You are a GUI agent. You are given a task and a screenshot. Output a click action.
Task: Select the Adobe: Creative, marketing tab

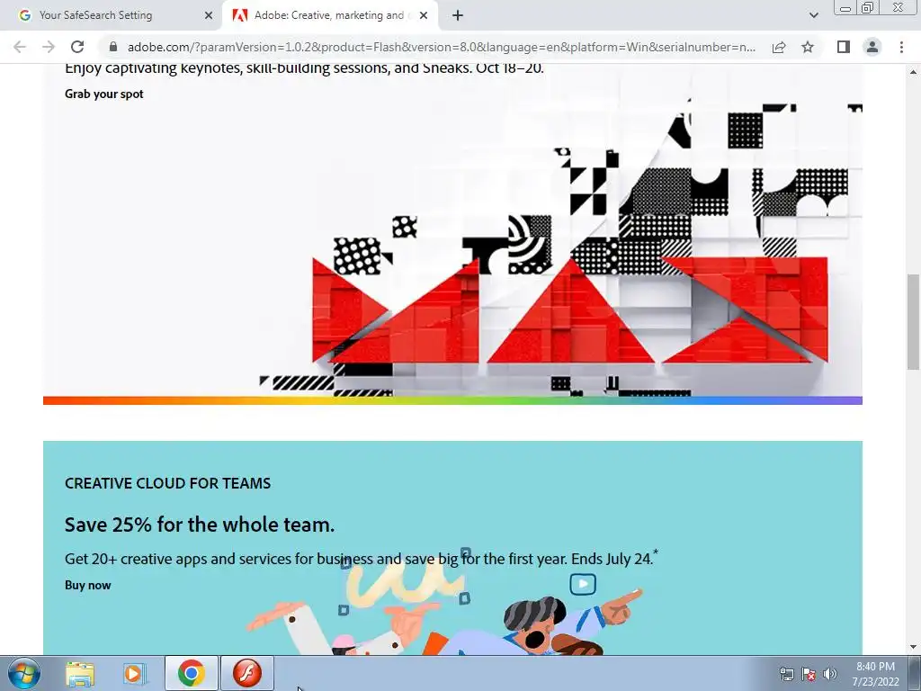(x=330, y=15)
